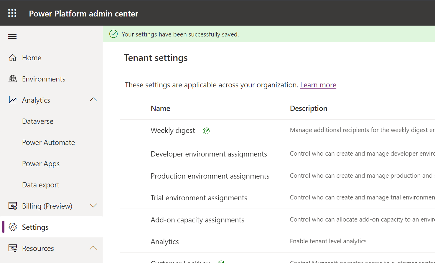Expand the Billing (Preview) section
Screen dimensions: 435x263
(x=93, y=206)
